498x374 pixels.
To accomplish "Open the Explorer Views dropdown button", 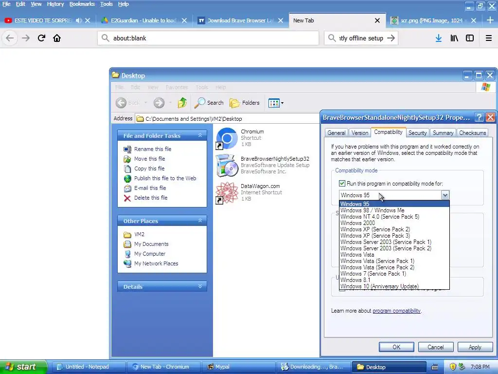I will pos(276,103).
